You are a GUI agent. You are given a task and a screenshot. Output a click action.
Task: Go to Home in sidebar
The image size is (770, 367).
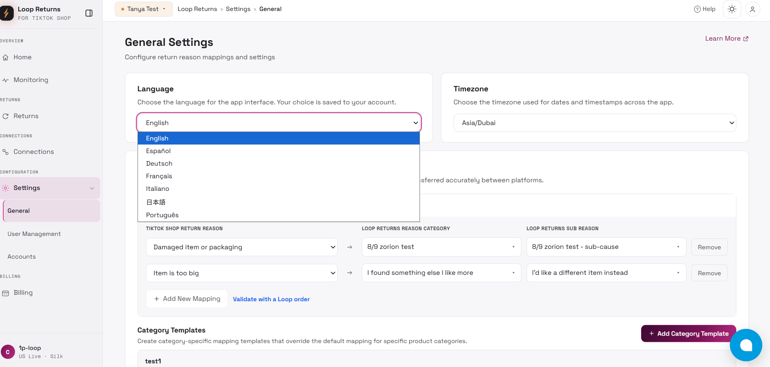pos(49,57)
